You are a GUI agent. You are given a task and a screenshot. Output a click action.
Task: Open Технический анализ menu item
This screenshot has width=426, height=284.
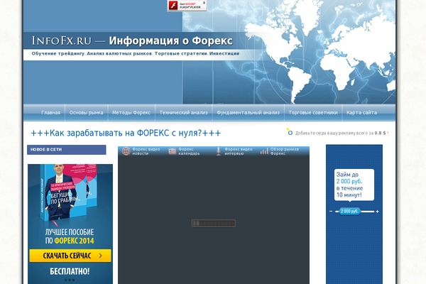pos(183,112)
